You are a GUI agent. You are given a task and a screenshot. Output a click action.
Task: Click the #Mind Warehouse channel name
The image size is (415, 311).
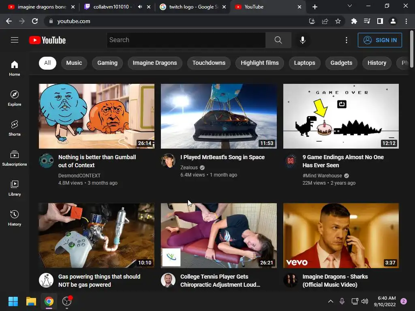pos(322,176)
